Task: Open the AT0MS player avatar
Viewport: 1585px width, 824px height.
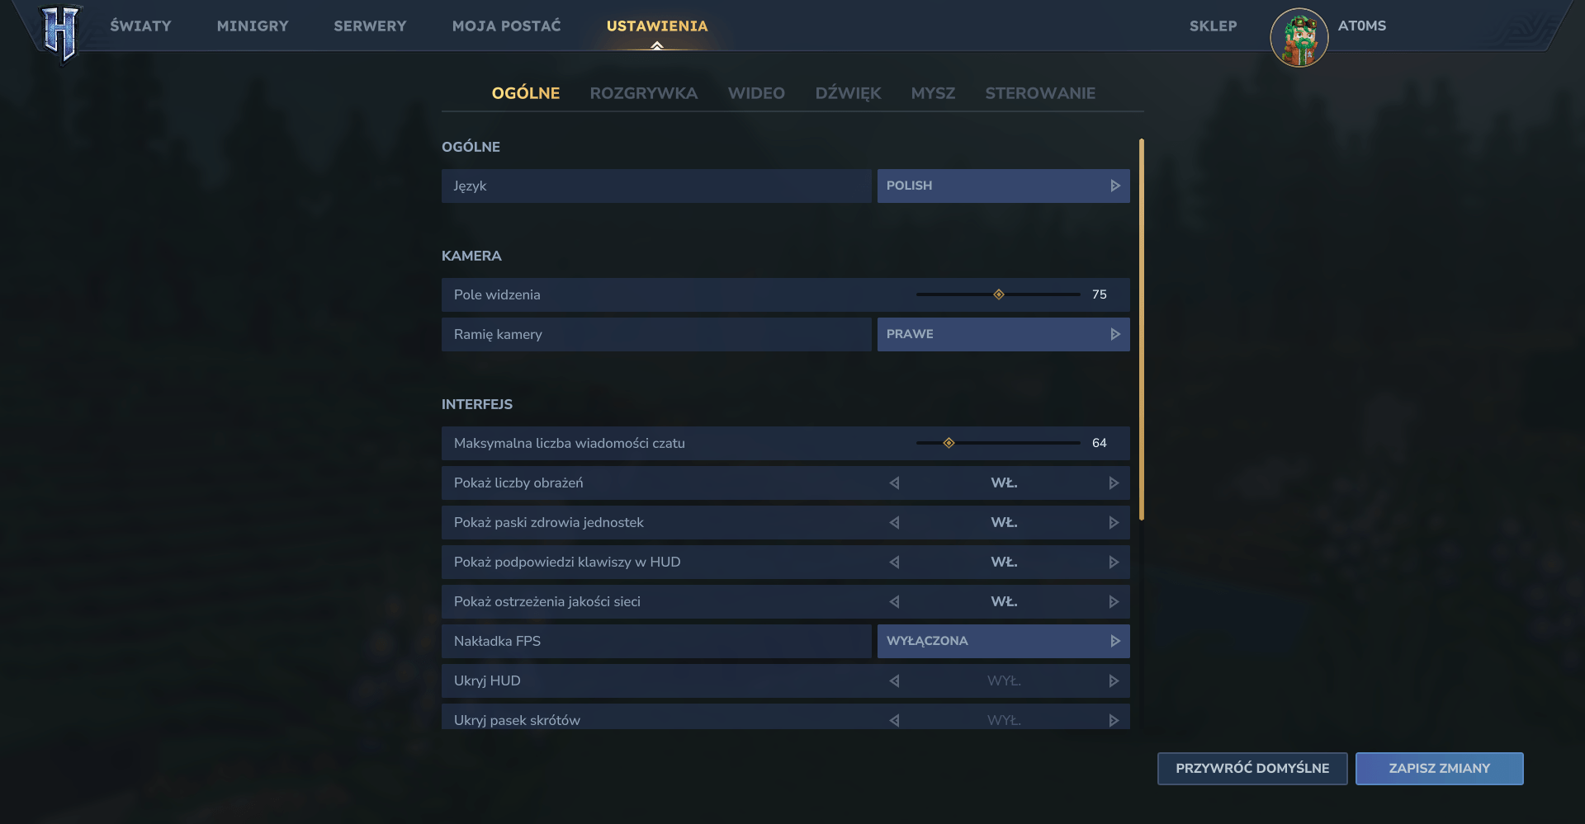Action: 1299,38
